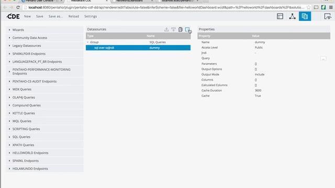Viewport: 335px width, 188px height.
Task: Edit the Jndi property value
Action: pyautogui.click(x=255, y=53)
